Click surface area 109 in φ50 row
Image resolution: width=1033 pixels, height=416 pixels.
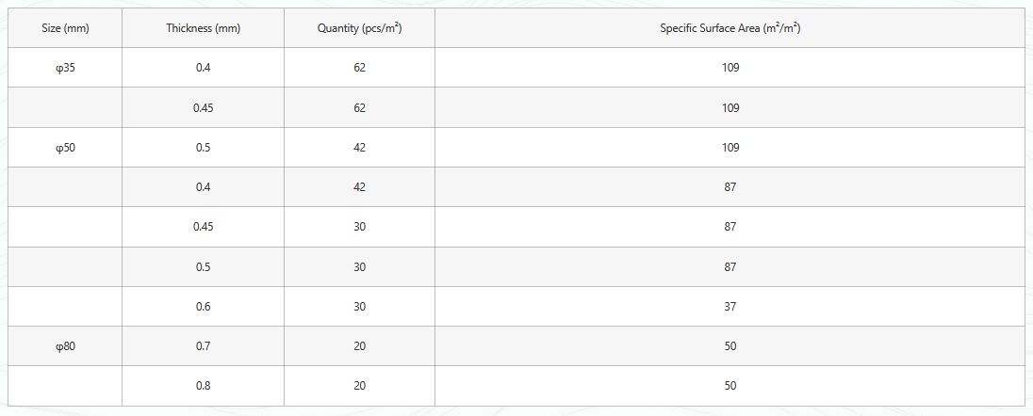[730, 148]
